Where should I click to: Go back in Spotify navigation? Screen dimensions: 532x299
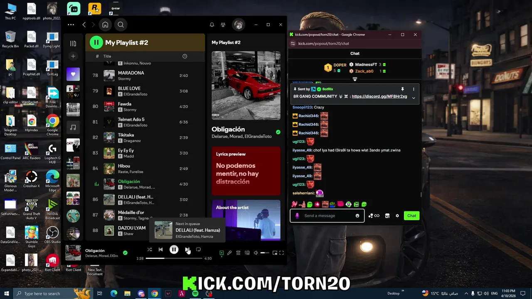pyautogui.click(x=84, y=25)
